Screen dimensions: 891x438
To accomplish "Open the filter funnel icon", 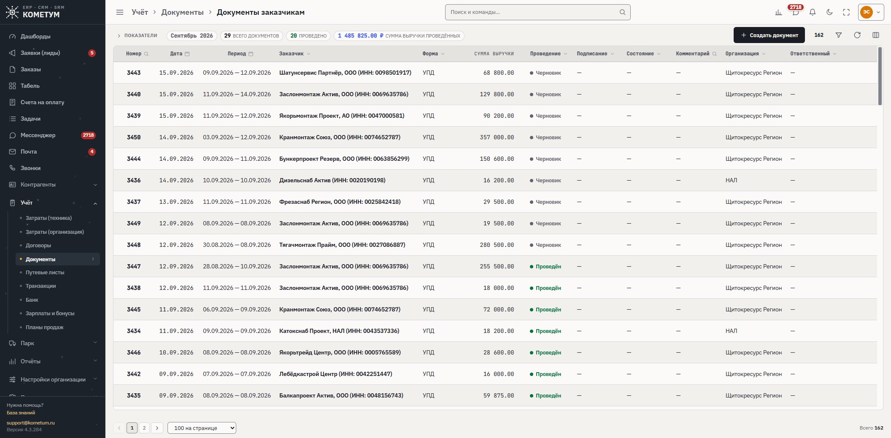I will 839,35.
